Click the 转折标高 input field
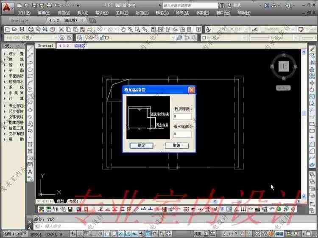This screenshot has height=238, width=318. (x=182, y=116)
